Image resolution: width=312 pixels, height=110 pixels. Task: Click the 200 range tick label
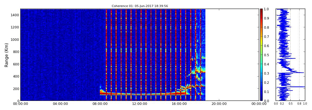pyautogui.click(x=15, y=88)
